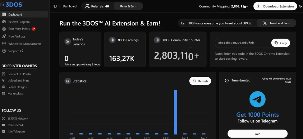
Task: Open Earn More Points page
Action: [x=19, y=29]
